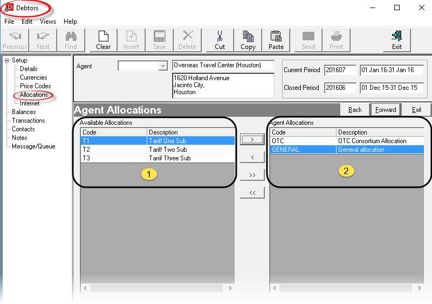Select Details in the Setup tree

(x=29, y=69)
